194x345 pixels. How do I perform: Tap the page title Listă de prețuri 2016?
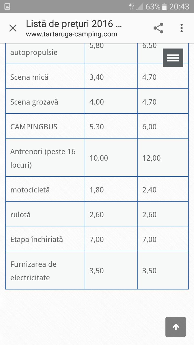[74, 24]
